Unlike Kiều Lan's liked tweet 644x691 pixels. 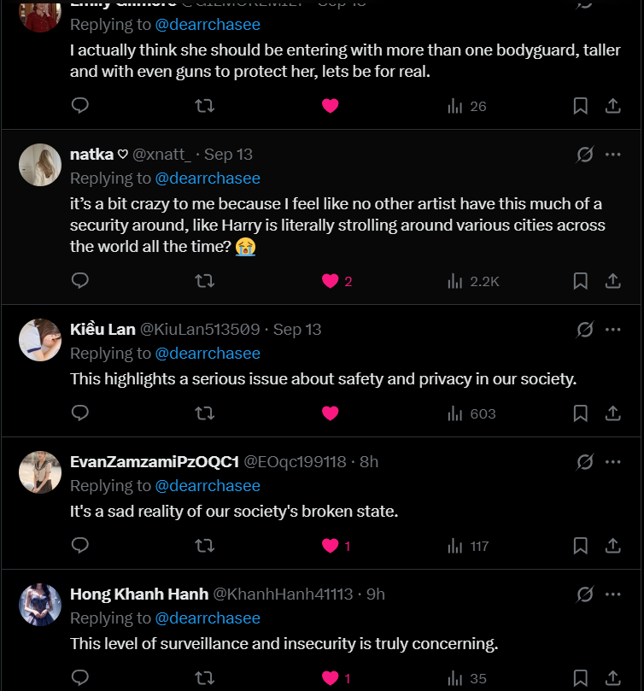tap(331, 413)
